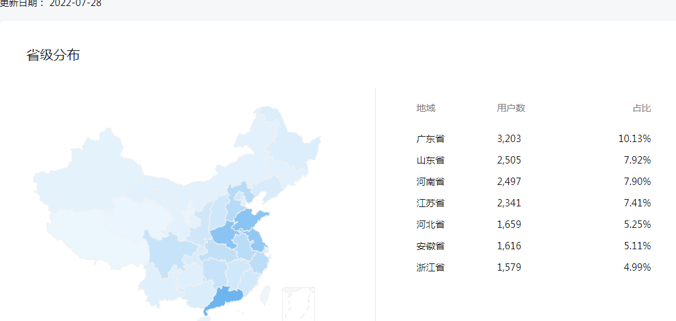The height and width of the screenshot is (321, 676).
Task: Select the 地域 column header
Action: [x=426, y=109]
